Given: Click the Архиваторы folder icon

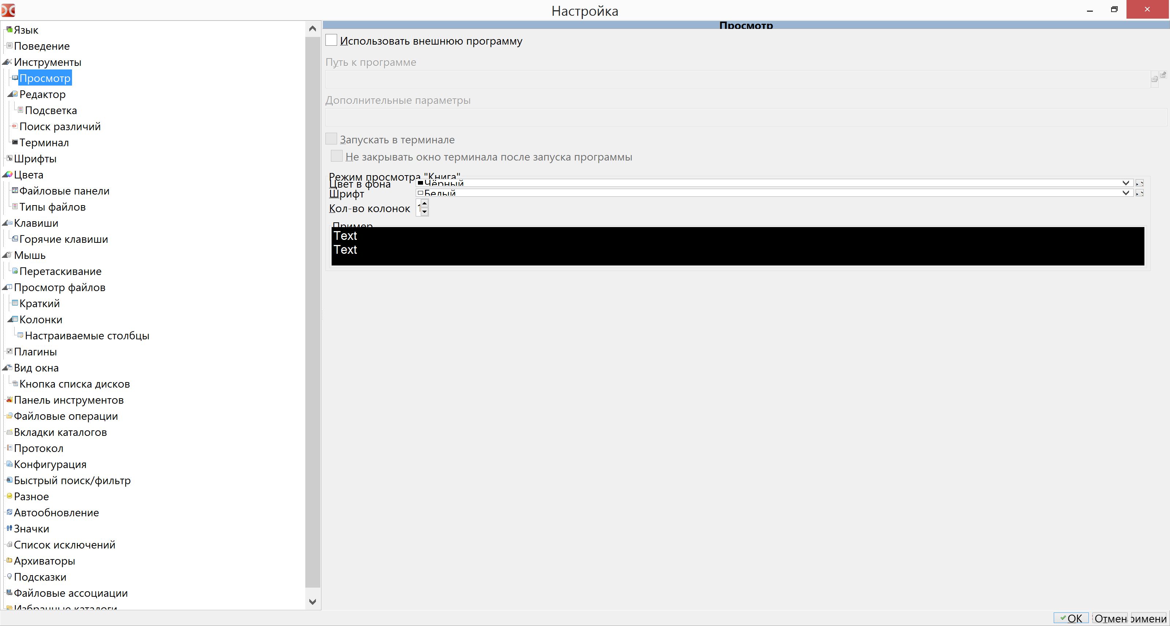Looking at the screenshot, I should (9, 560).
